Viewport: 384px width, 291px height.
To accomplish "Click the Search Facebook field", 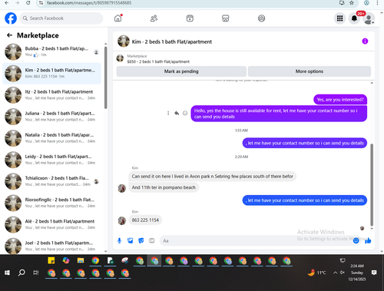I will [x=61, y=18].
